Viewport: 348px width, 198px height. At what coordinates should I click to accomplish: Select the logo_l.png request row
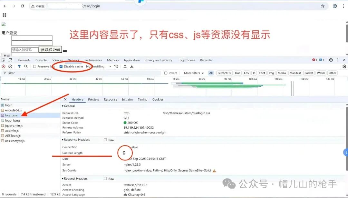(30, 120)
